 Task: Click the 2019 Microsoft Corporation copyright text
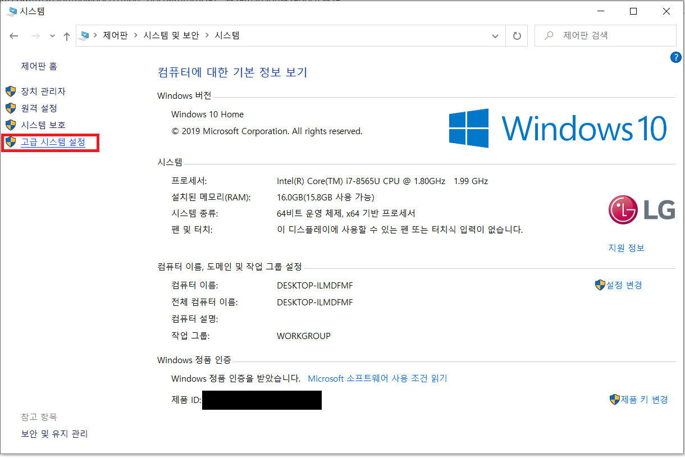[x=267, y=131]
